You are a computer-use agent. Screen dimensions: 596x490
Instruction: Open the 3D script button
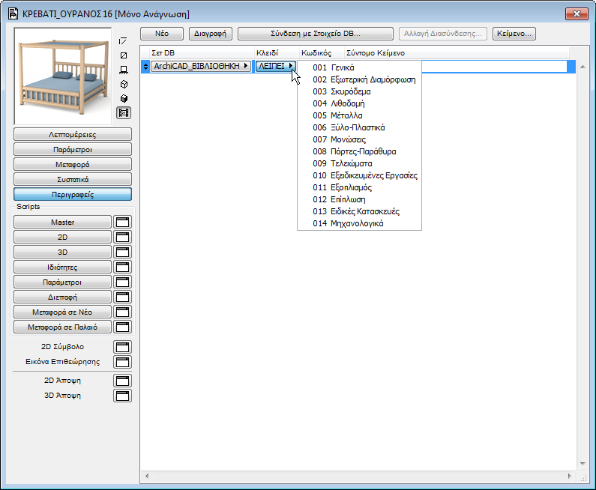[63, 252]
